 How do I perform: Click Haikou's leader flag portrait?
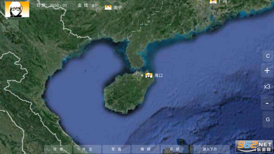click(x=149, y=75)
